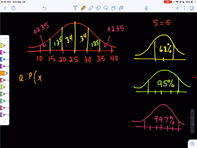Go to previous page with up chevron
197x148 pixels.
click(x=192, y=111)
